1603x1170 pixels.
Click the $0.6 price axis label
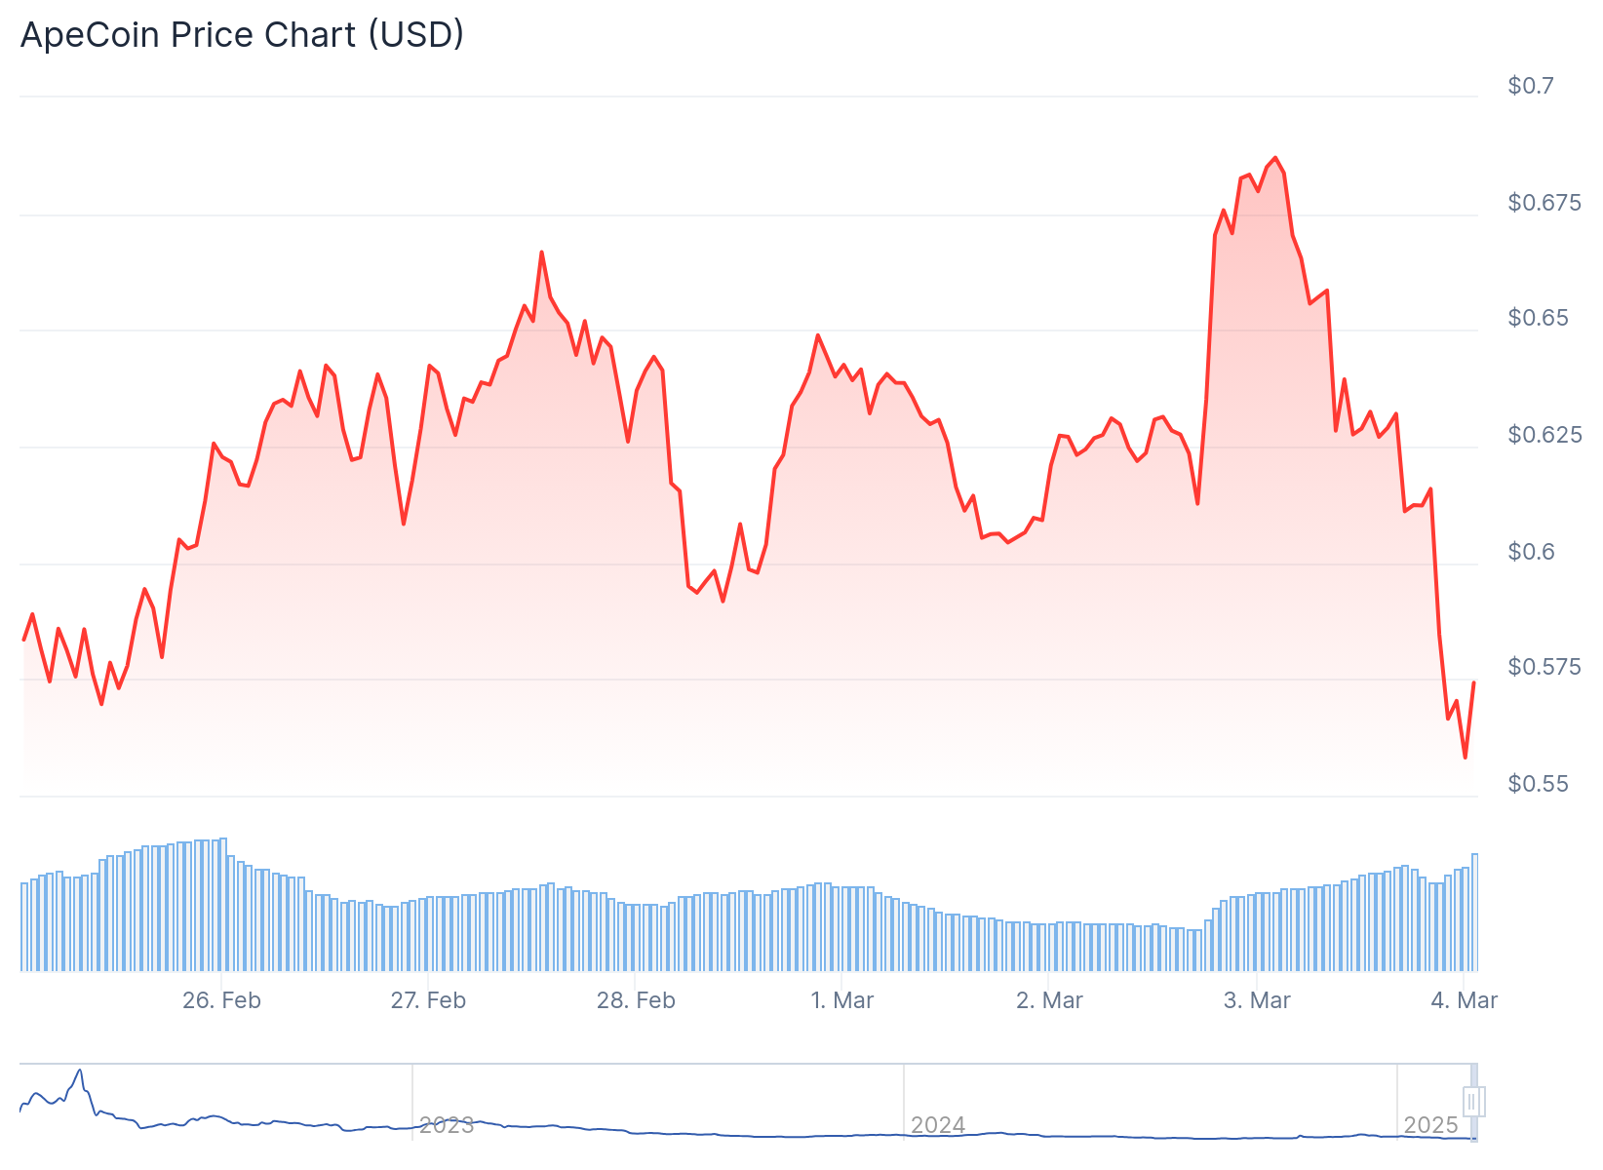tap(1531, 552)
